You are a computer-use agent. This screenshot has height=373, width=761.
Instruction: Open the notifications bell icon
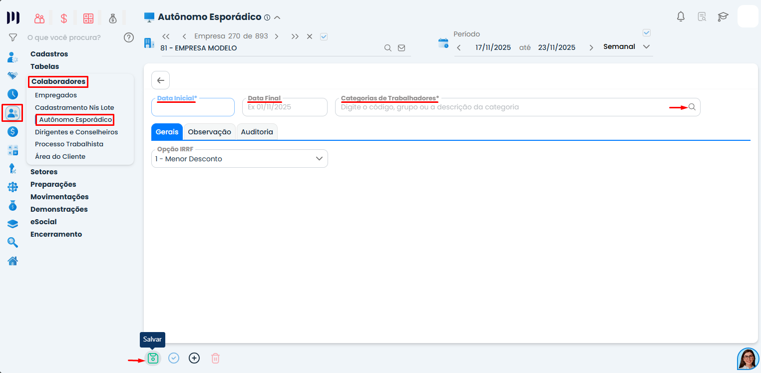681,16
